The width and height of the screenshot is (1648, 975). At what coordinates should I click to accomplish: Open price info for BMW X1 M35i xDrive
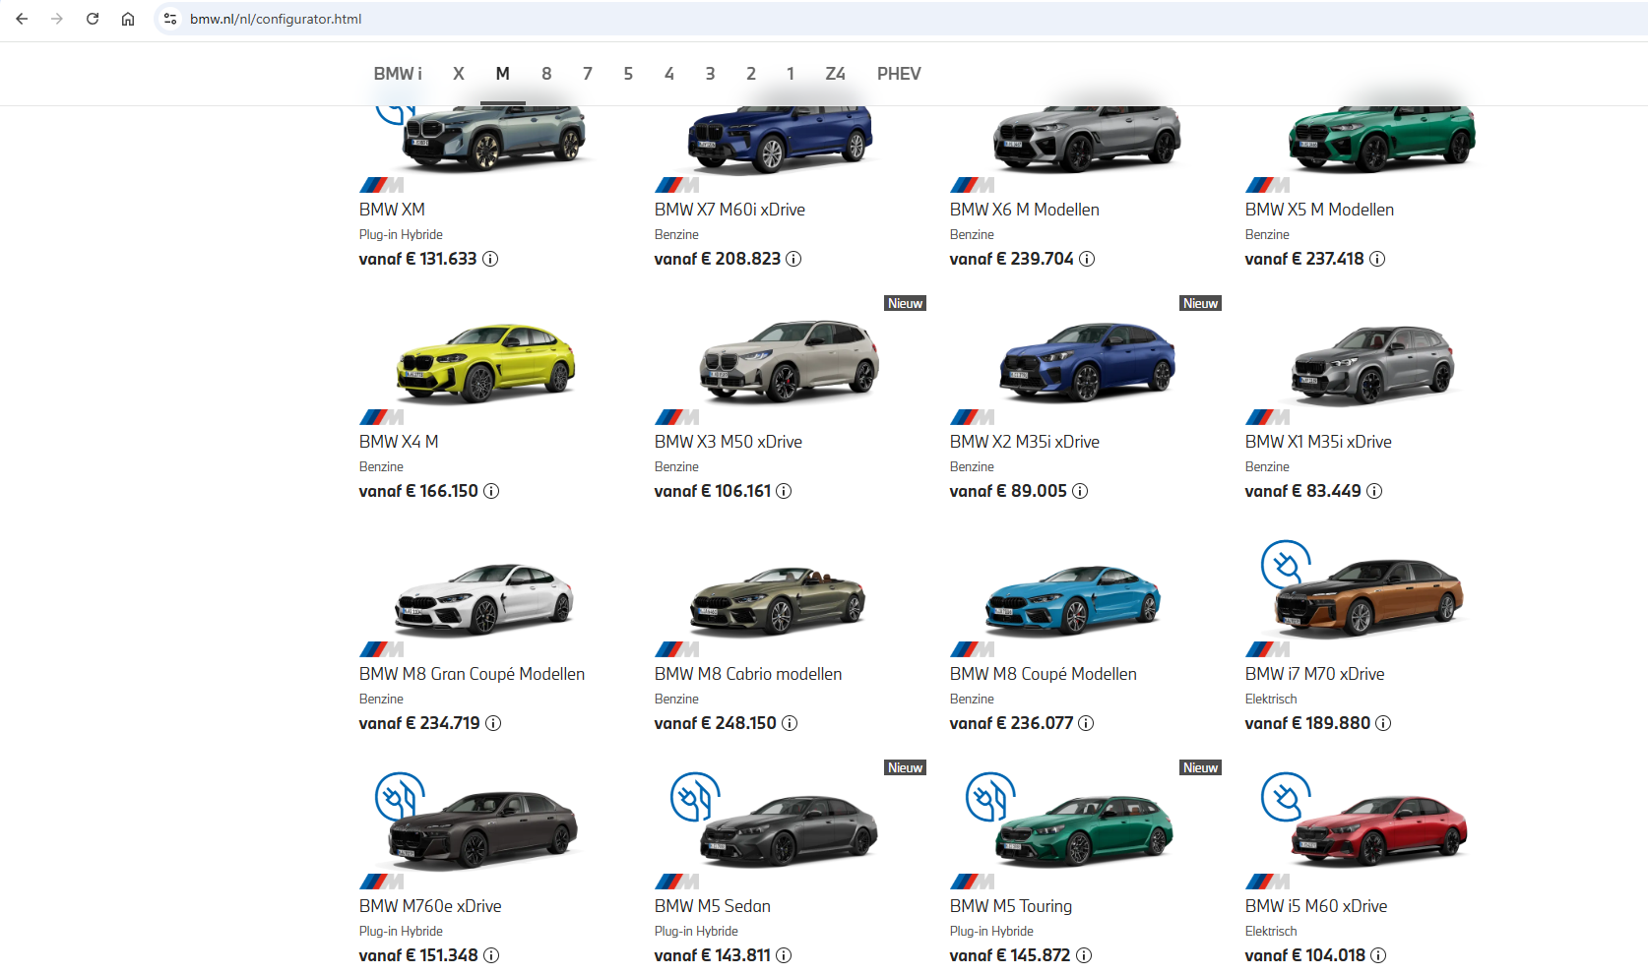[x=1374, y=491]
